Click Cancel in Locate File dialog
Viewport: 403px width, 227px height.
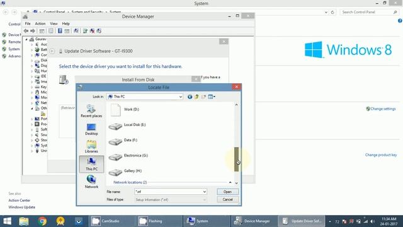click(x=227, y=199)
